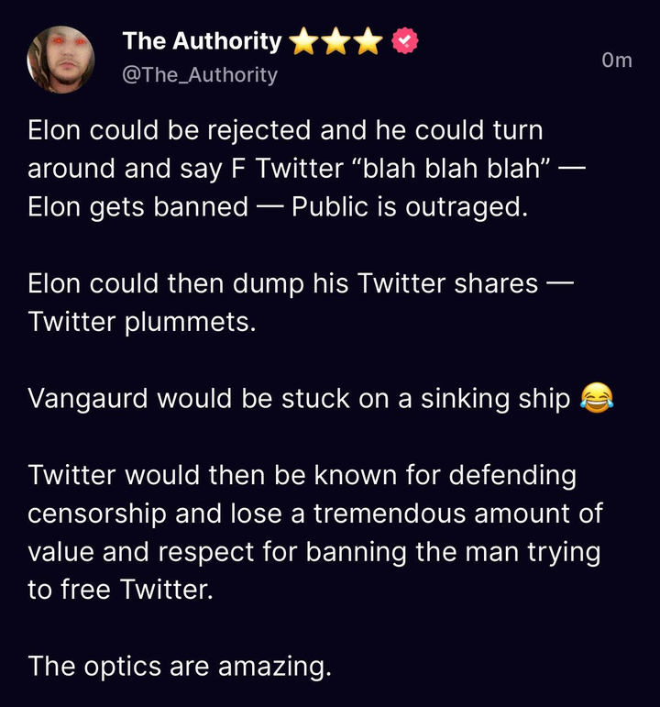Viewport: 660px width, 707px height.
Task: Click the line starting "Elon could be rejected"
Action: tap(285, 130)
